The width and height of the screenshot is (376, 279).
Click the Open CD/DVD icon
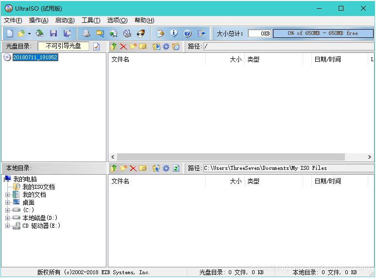coord(39,33)
